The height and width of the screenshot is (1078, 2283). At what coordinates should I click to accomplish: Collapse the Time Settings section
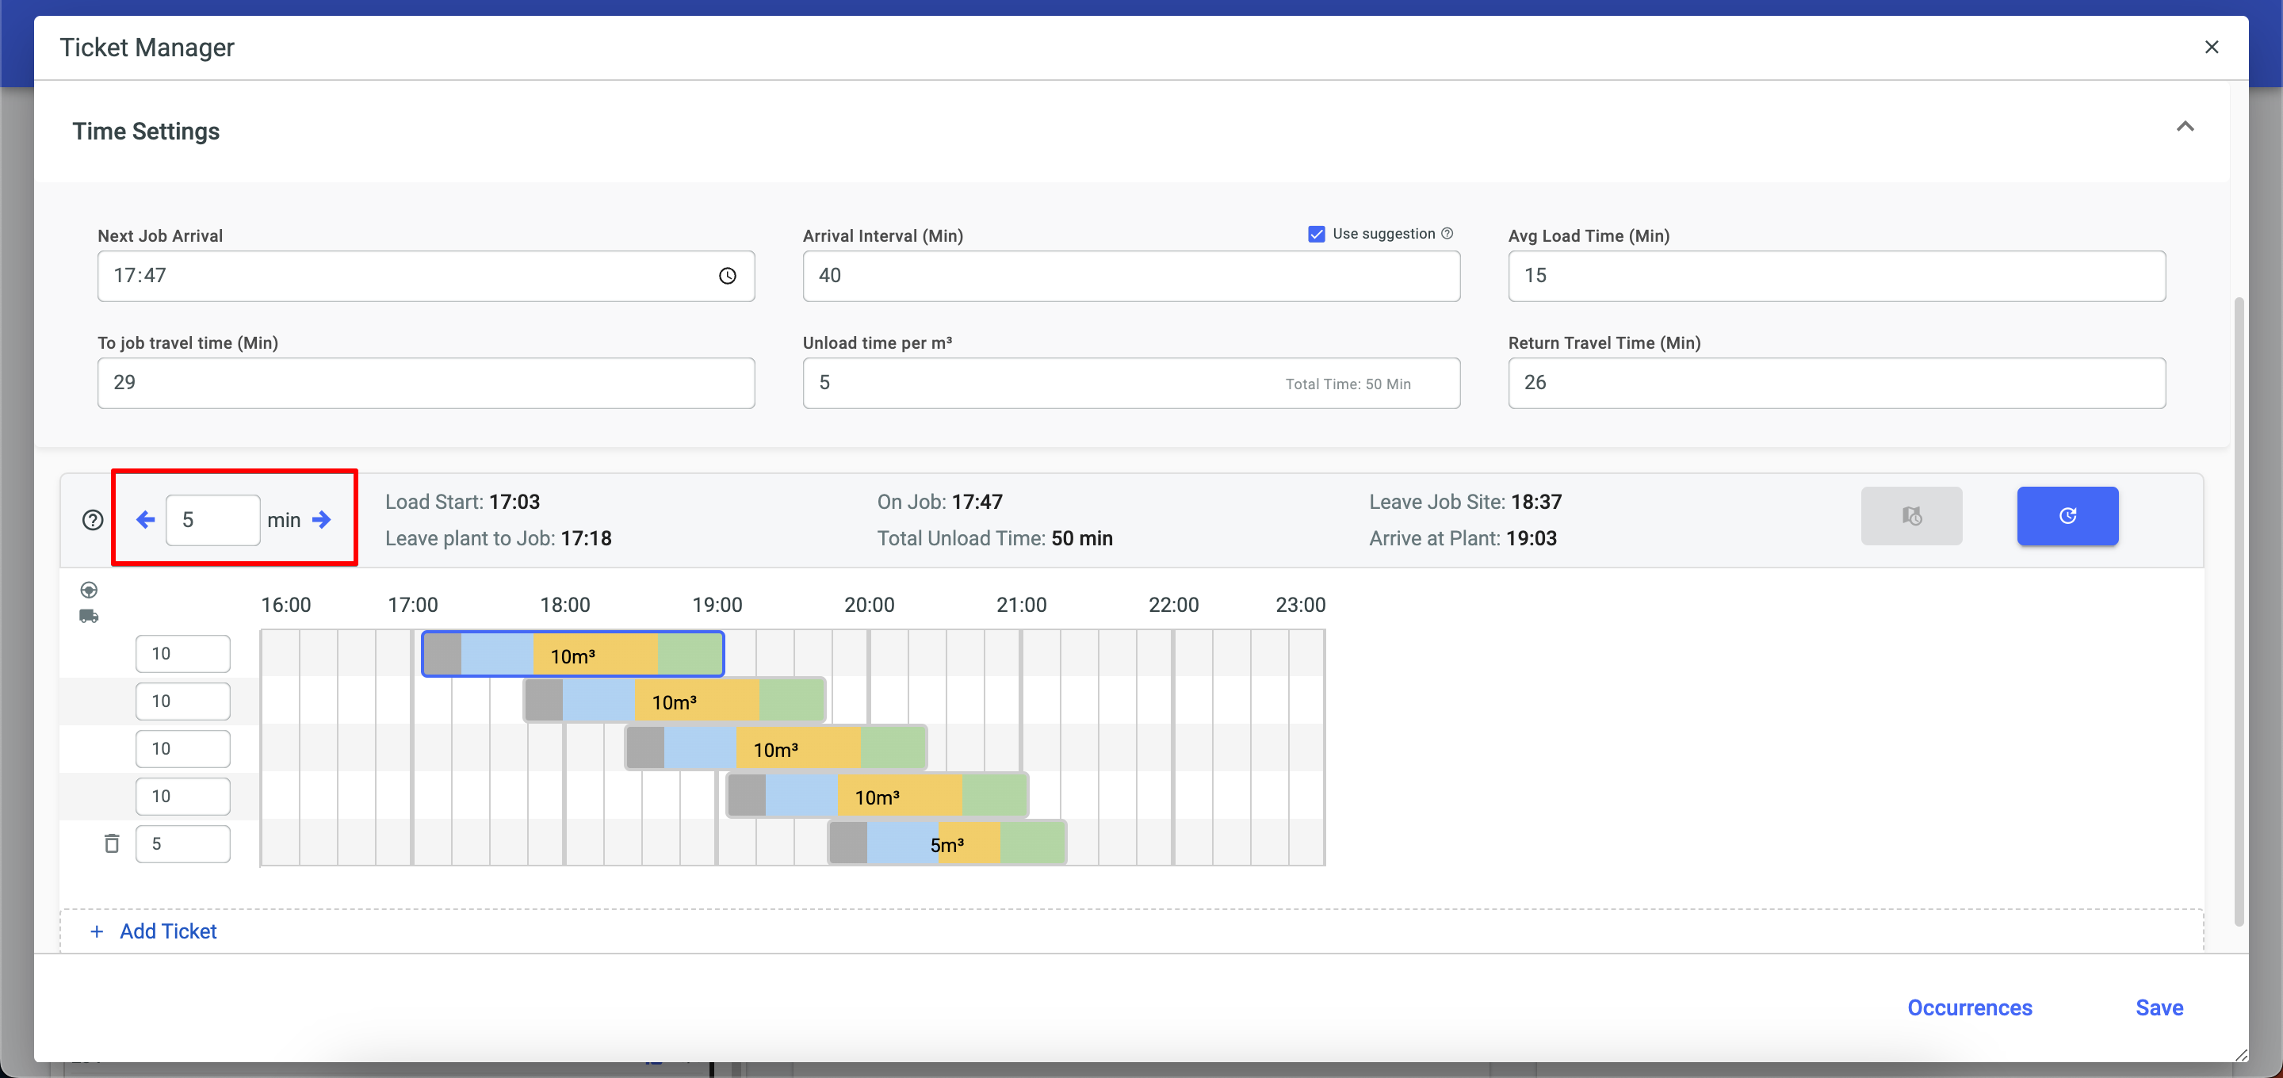2185,127
